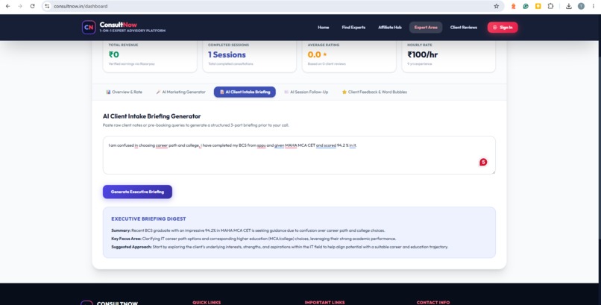Click the ConsultNow brand name text

point(118,25)
